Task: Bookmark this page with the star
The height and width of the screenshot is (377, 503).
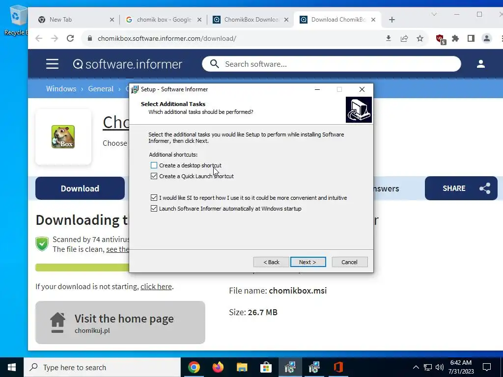Action: tap(420, 38)
